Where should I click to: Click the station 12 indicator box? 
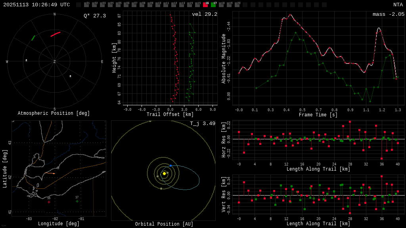click(174, 4)
